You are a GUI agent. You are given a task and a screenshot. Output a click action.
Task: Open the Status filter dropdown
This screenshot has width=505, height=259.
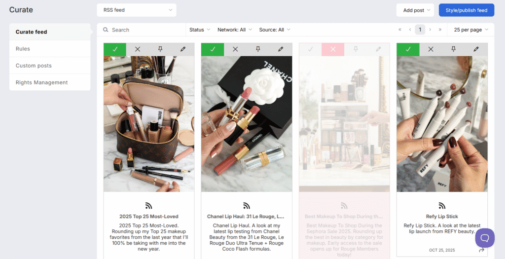pyautogui.click(x=200, y=30)
